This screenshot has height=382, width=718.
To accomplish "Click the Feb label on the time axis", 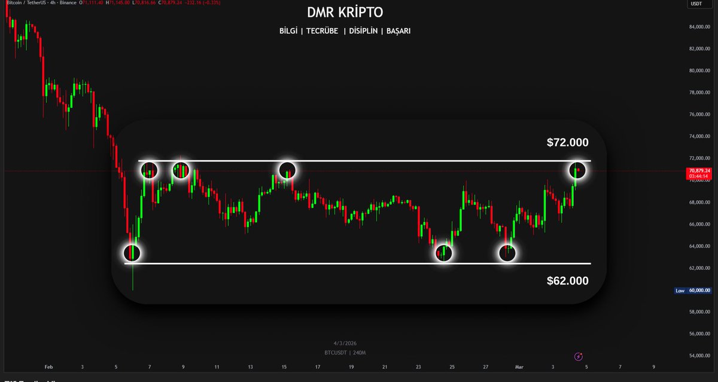I will pos(48,366).
